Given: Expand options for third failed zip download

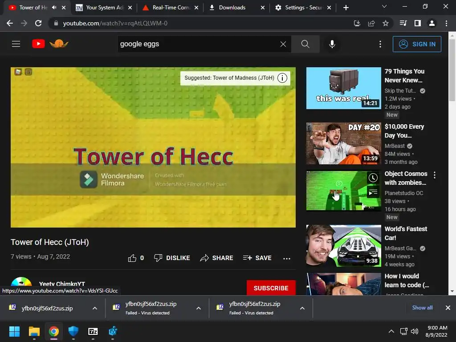Looking at the screenshot, I should pyautogui.click(x=302, y=308).
